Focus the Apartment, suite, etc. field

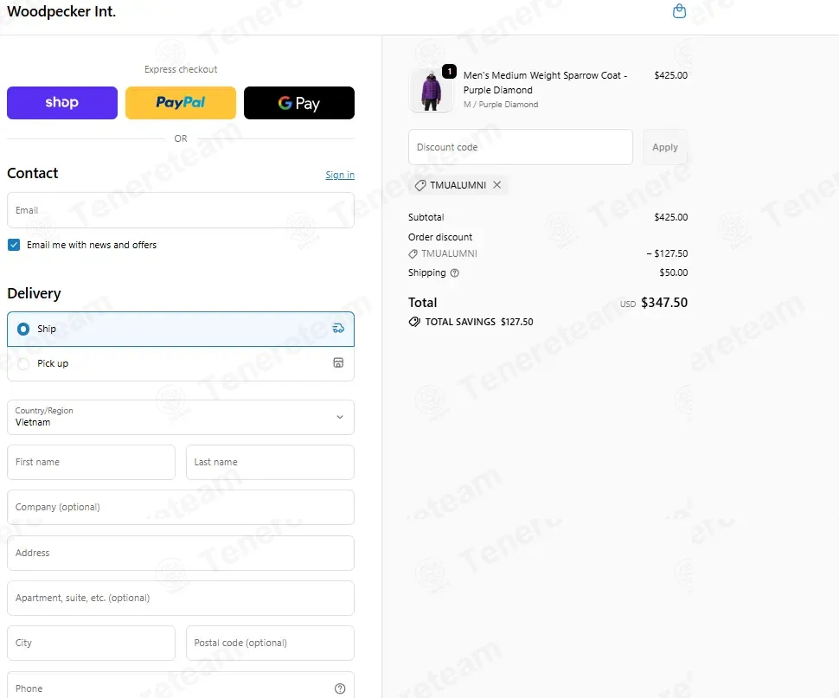coord(180,598)
